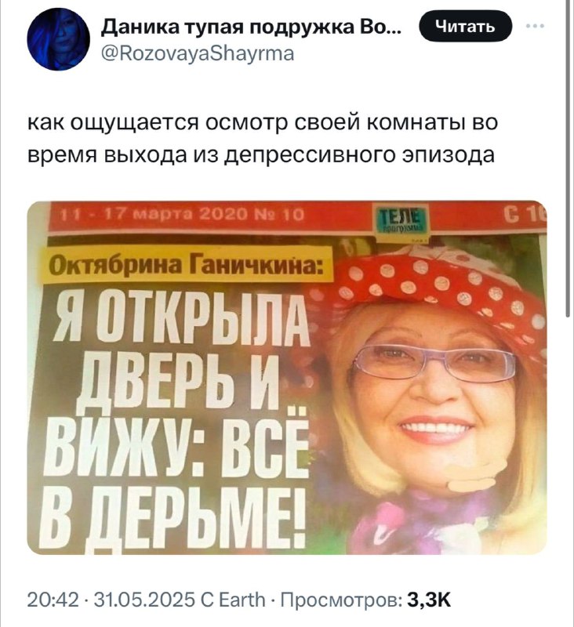Image resolution: width=574 pixels, height=627 pixels.
Task: Click the Читать follow button
Action: [465, 27]
